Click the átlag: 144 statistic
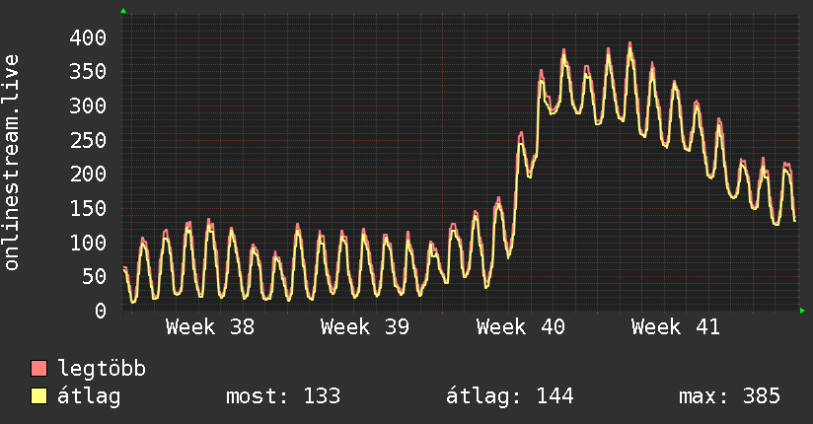 [510, 396]
